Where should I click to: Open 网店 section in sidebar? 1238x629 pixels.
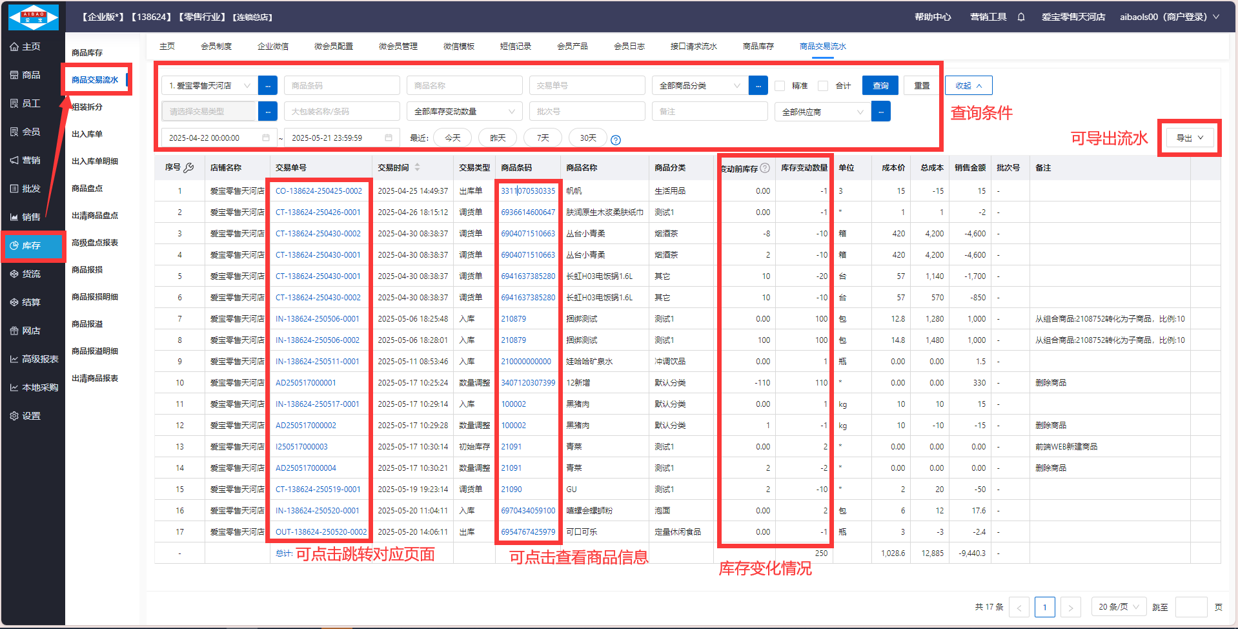(x=26, y=331)
